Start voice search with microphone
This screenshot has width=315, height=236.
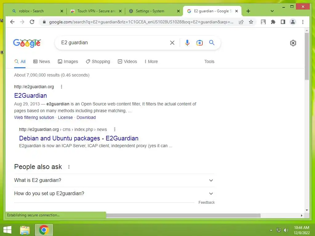pos(187,42)
